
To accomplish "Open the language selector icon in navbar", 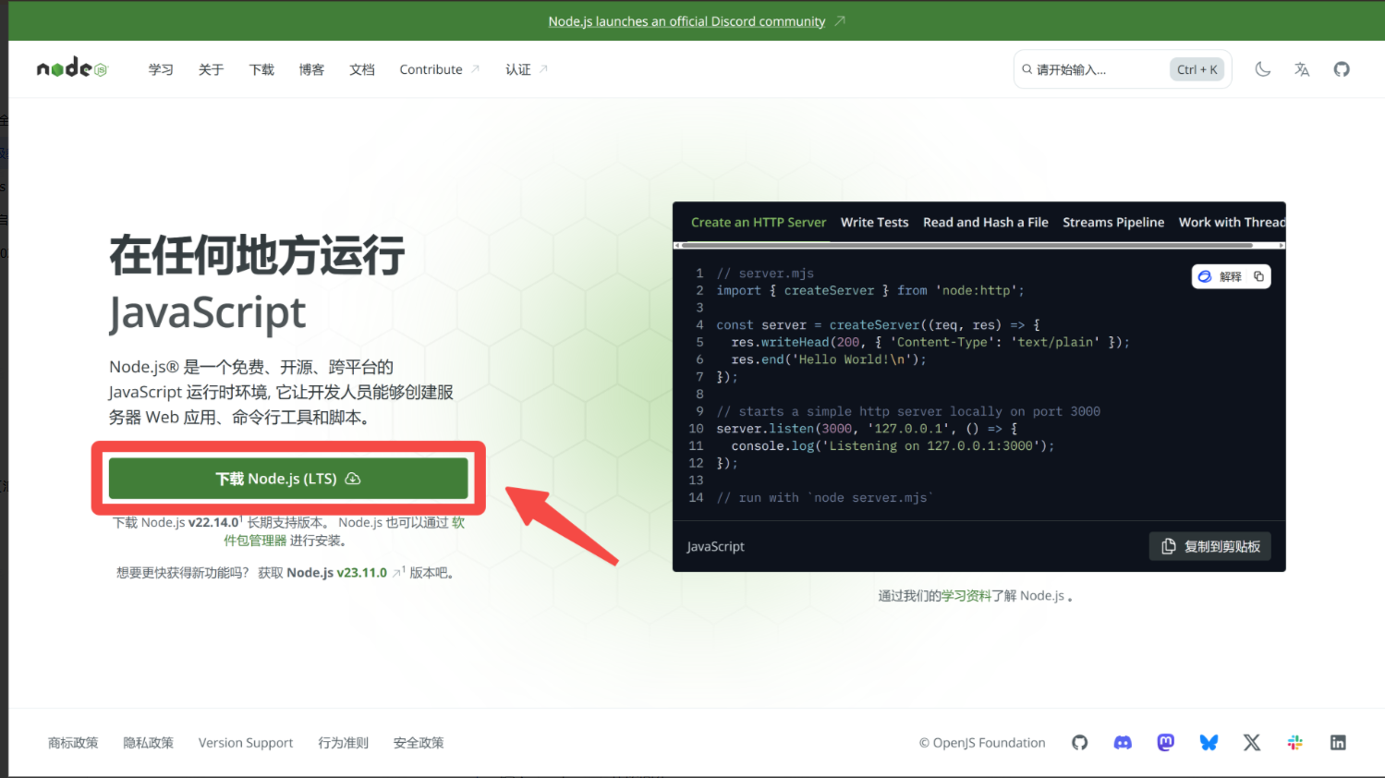I will (1302, 68).
